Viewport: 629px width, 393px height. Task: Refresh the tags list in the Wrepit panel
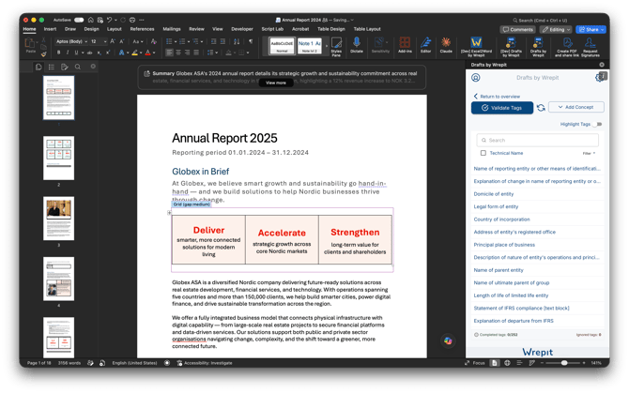[x=541, y=108]
